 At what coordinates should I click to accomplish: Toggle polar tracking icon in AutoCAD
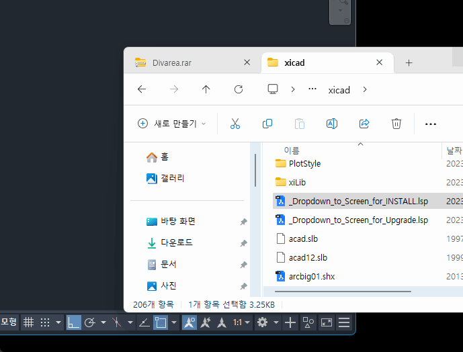coord(89,322)
